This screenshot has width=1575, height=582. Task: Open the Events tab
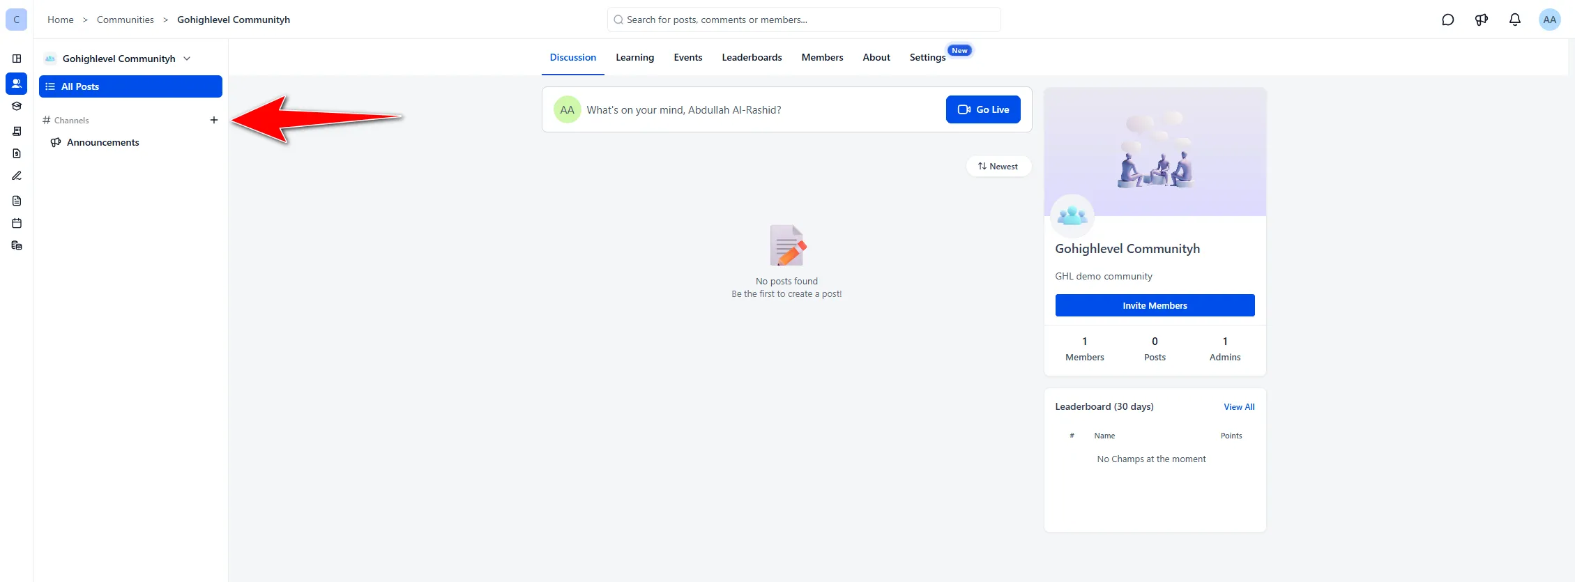pyautogui.click(x=688, y=57)
